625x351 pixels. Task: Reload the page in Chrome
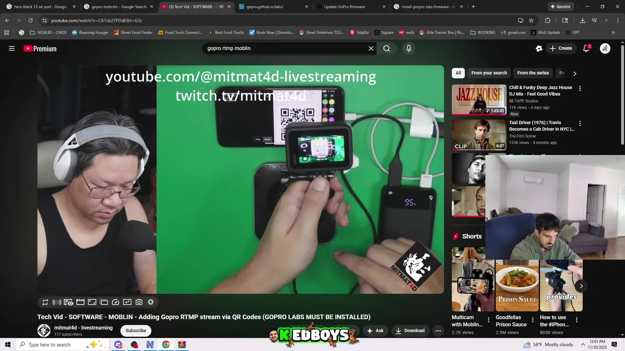tap(30, 20)
